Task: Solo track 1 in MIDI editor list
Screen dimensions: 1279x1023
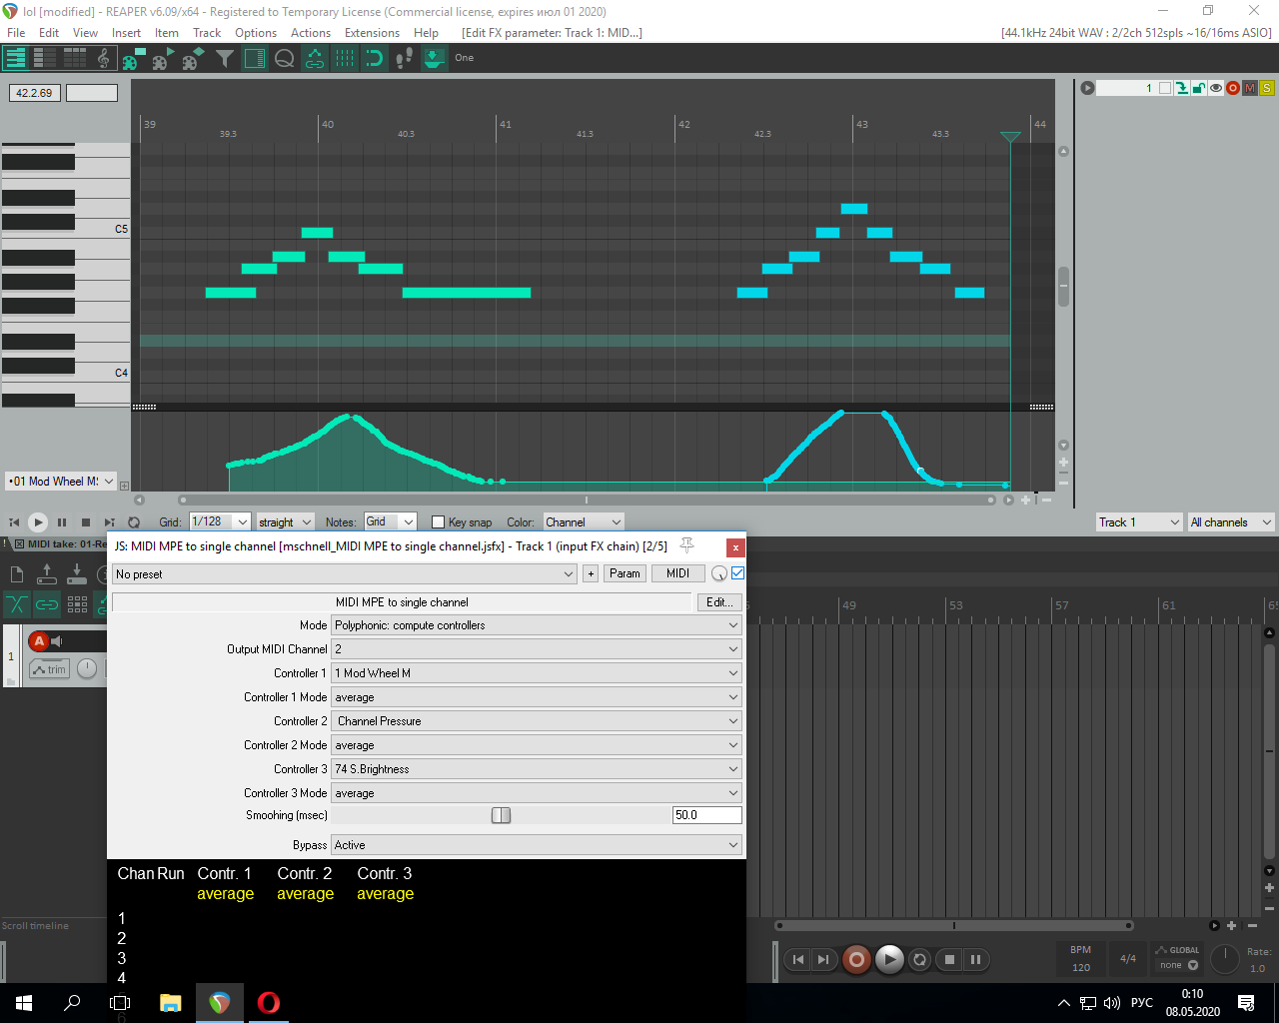Action: 1266,88
